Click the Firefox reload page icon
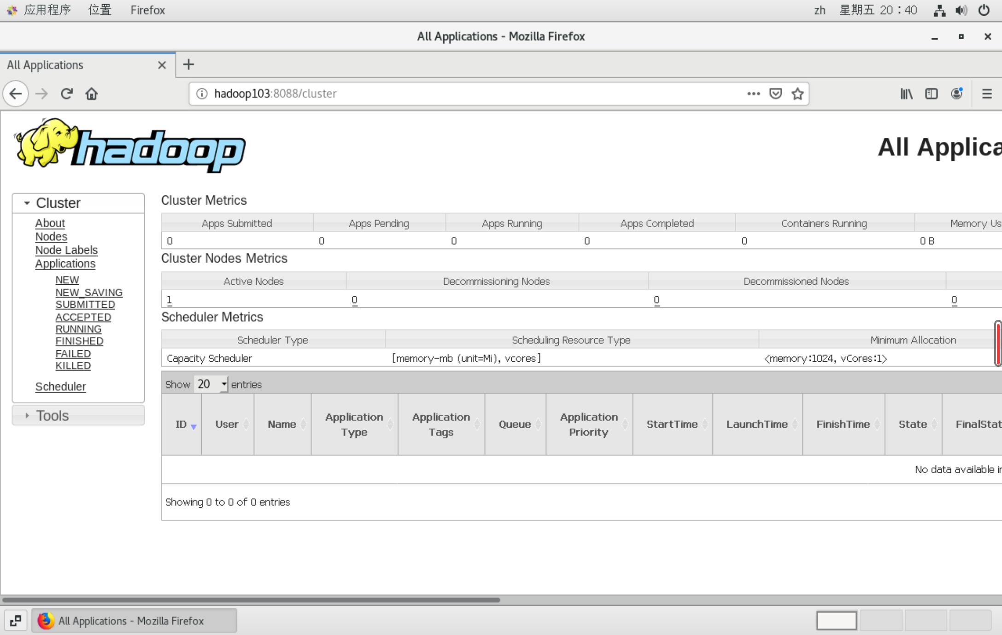This screenshot has height=635, width=1002. tap(66, 94)
